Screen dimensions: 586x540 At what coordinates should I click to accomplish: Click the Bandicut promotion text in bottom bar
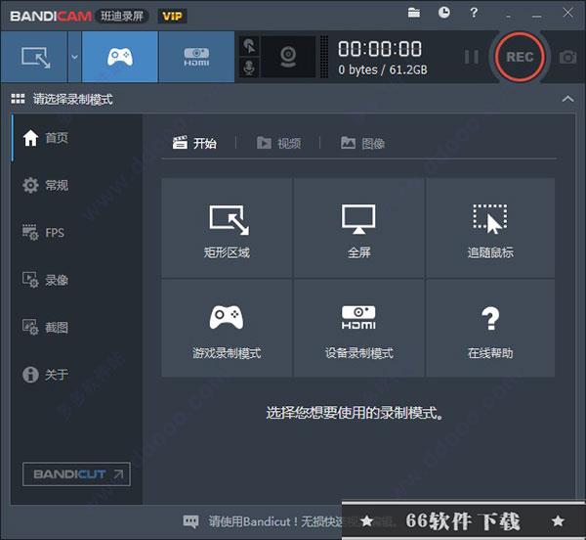click(x=275, y=521)
